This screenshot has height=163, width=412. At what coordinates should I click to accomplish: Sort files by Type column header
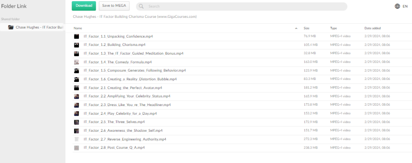pos(334,29)
